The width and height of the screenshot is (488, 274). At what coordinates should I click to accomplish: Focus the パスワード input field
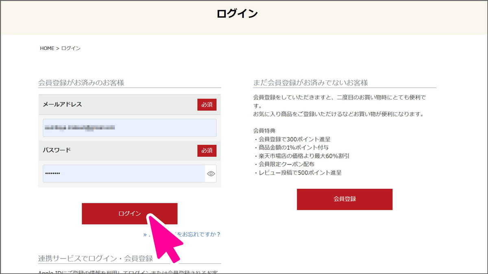pyautogui.click(x=122, y=174)
